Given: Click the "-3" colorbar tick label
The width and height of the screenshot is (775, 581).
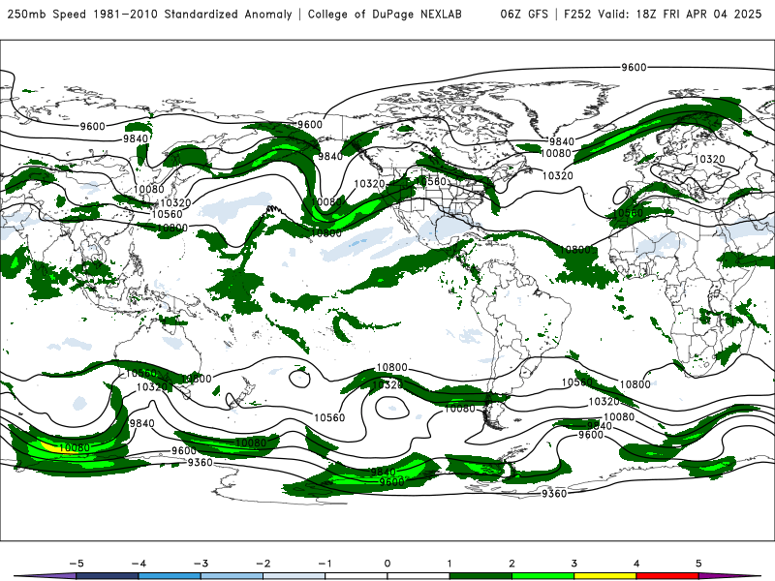Looking at the screenshot, I should tap(201, 564).
